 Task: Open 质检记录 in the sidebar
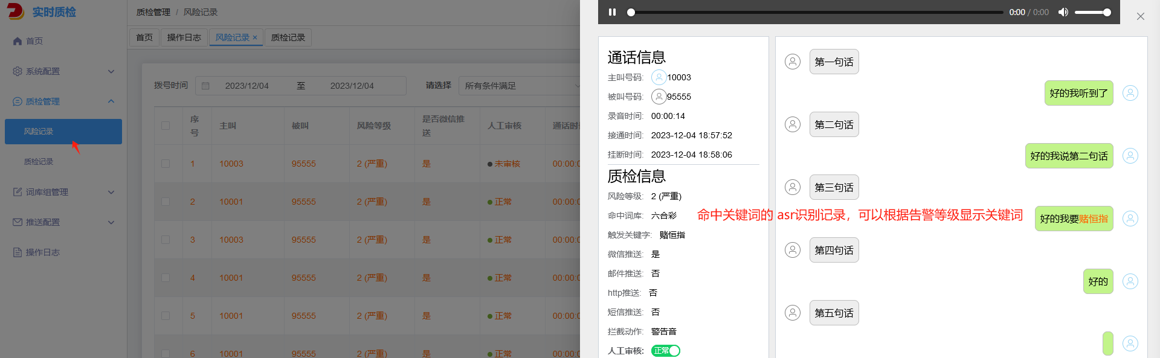pos(39,162)
